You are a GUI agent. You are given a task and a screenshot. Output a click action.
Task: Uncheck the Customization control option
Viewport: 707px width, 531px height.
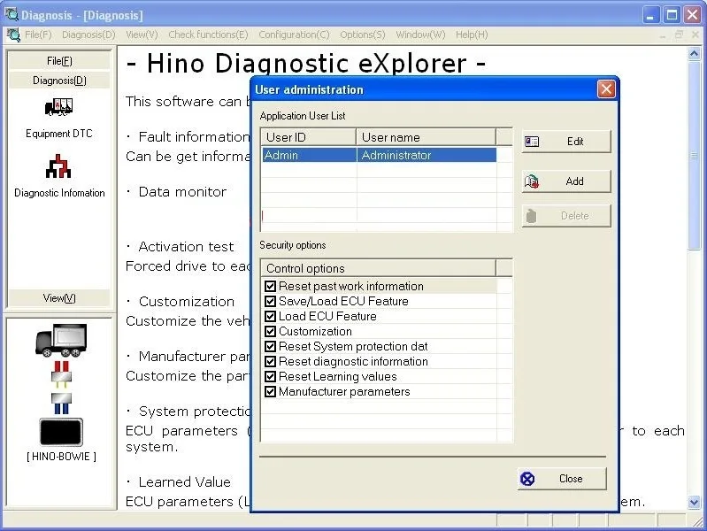click(270, 332)
